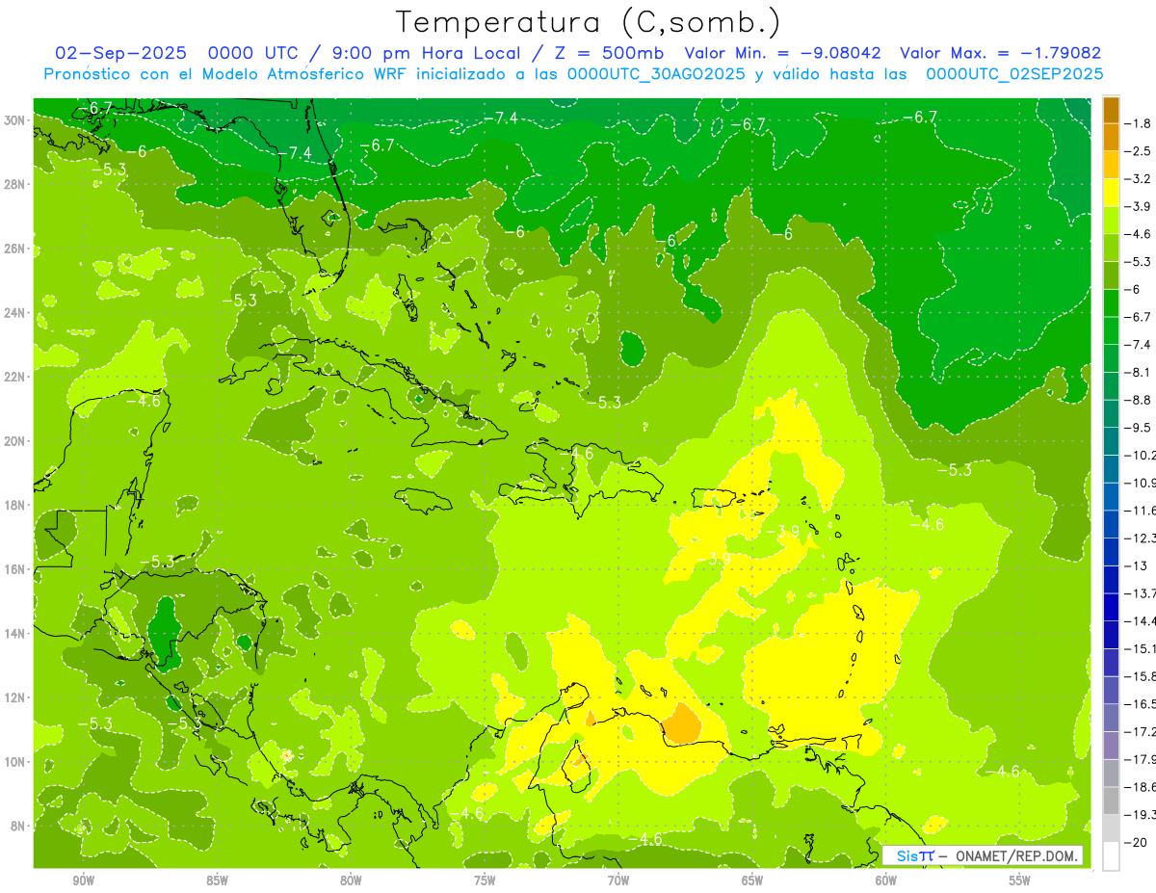The image size is (1156, 893).
Task: Click the latitude axis label "30N"
Action: click(x=15, y=120)
